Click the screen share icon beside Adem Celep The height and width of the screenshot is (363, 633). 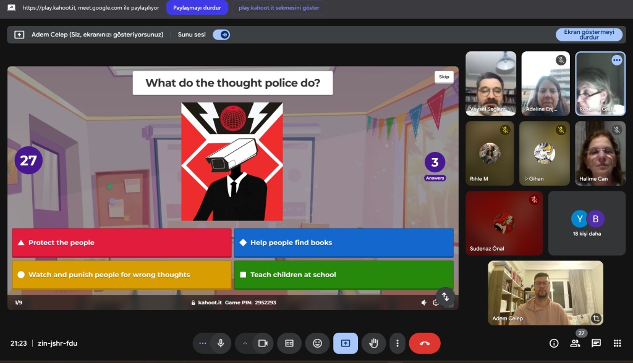[x=19, y=35]
